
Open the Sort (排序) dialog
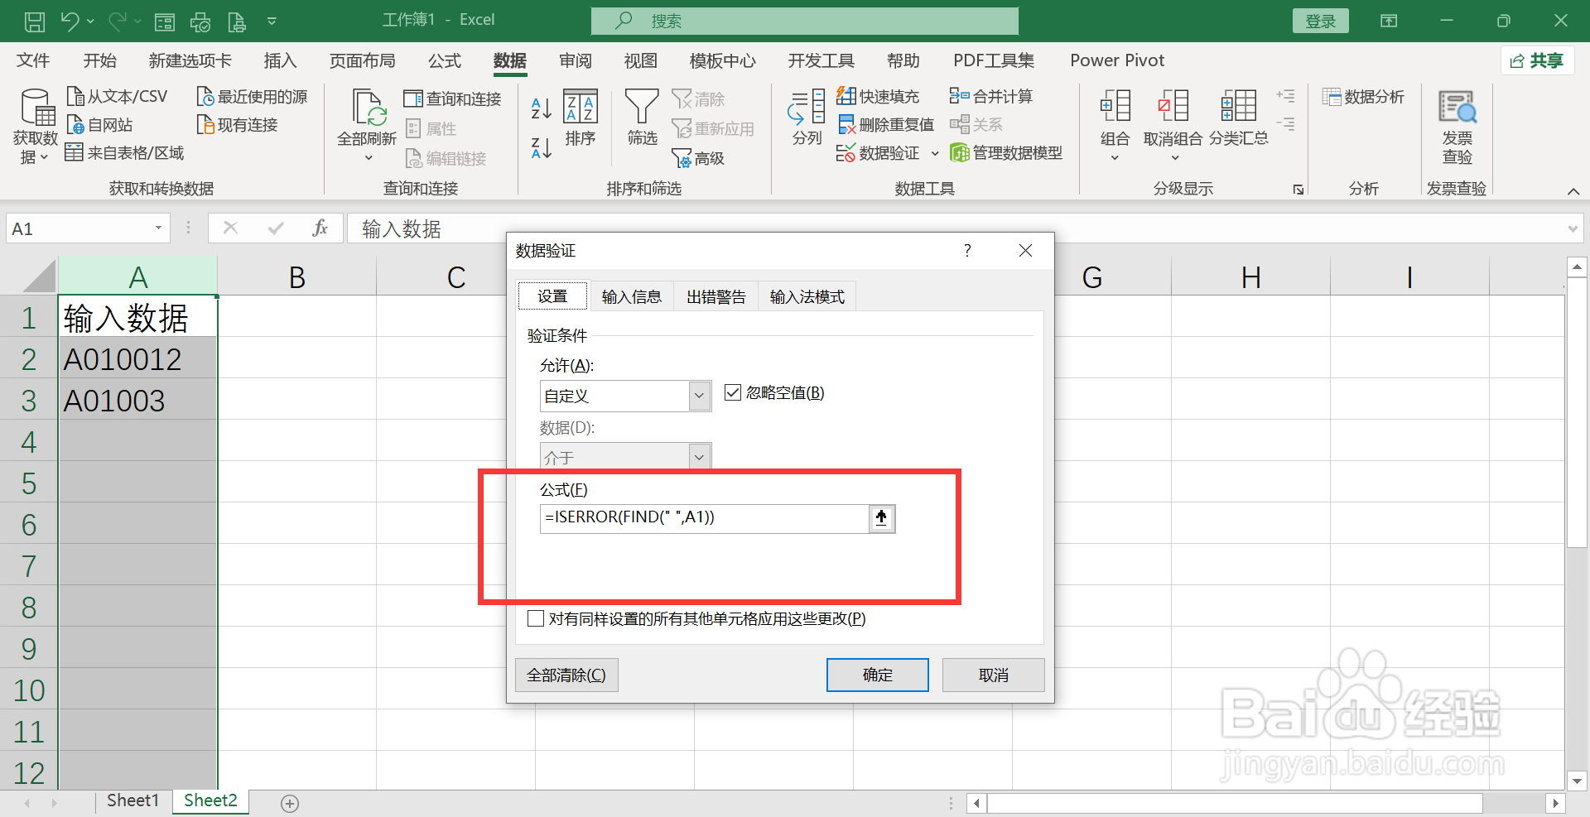coord(581,118)
